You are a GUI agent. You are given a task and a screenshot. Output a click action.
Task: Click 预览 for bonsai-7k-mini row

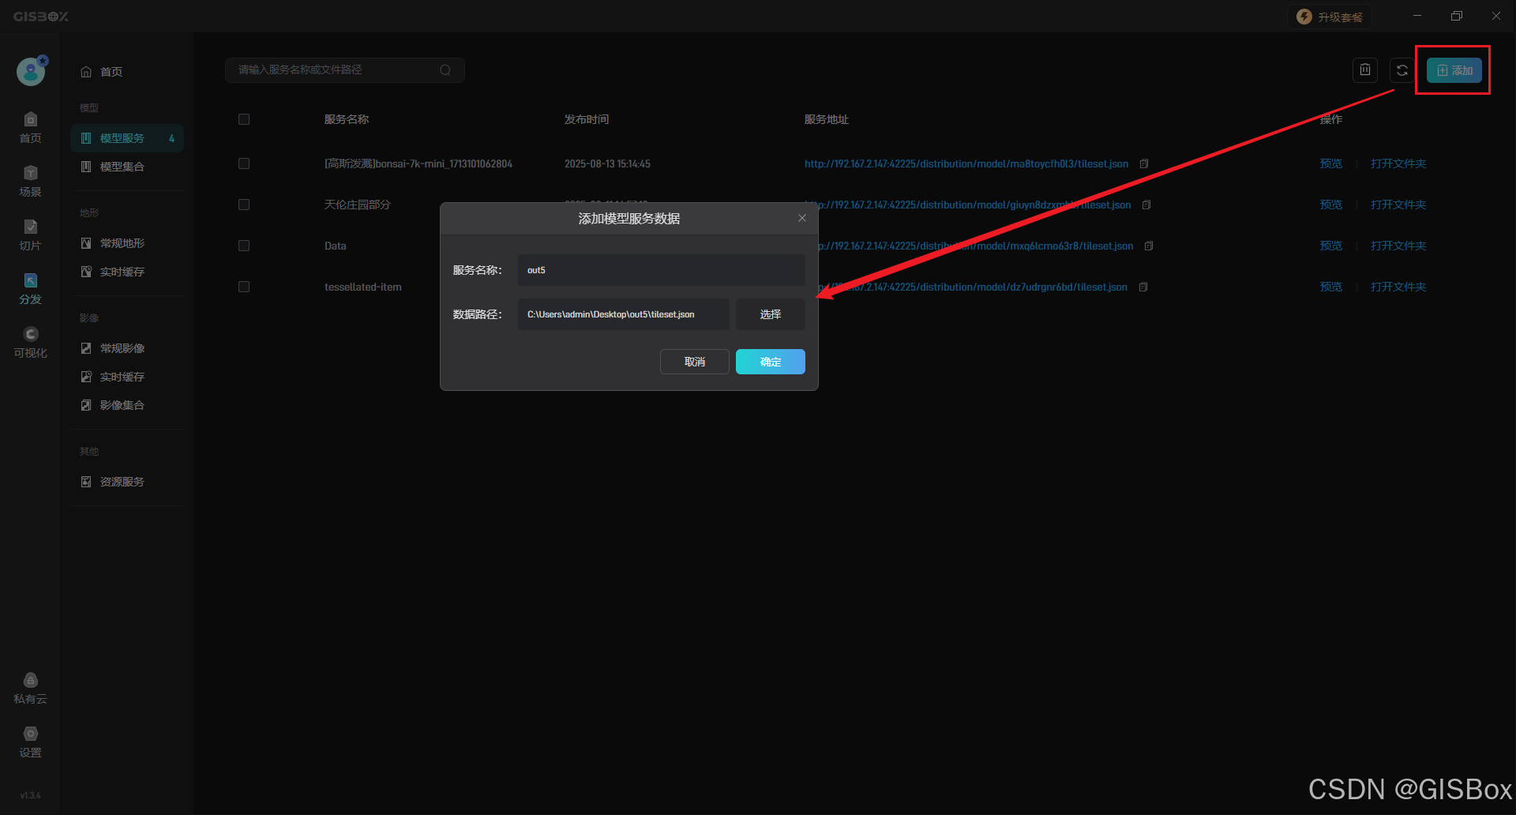[1331, 163]
